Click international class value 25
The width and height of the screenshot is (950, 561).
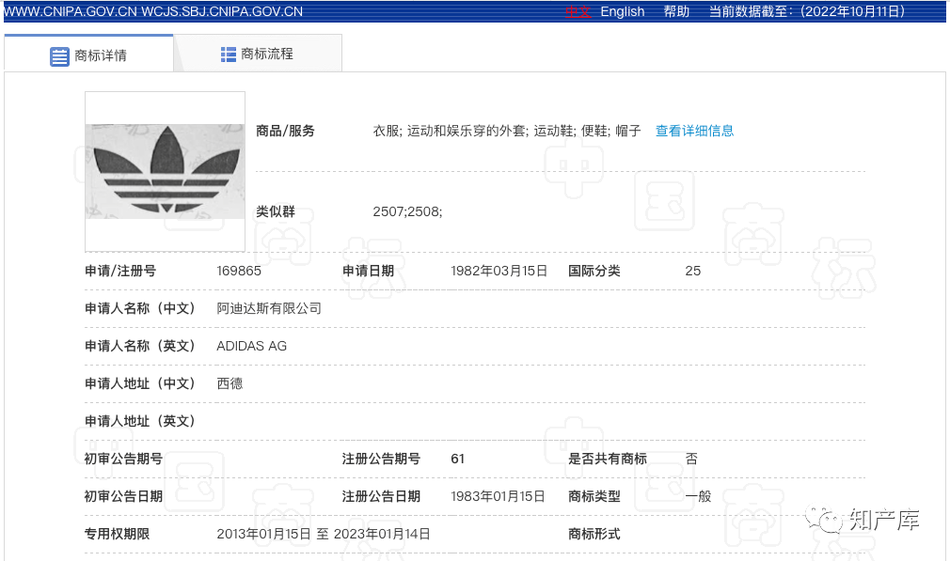pyautogui.click(x=693, y=271)
